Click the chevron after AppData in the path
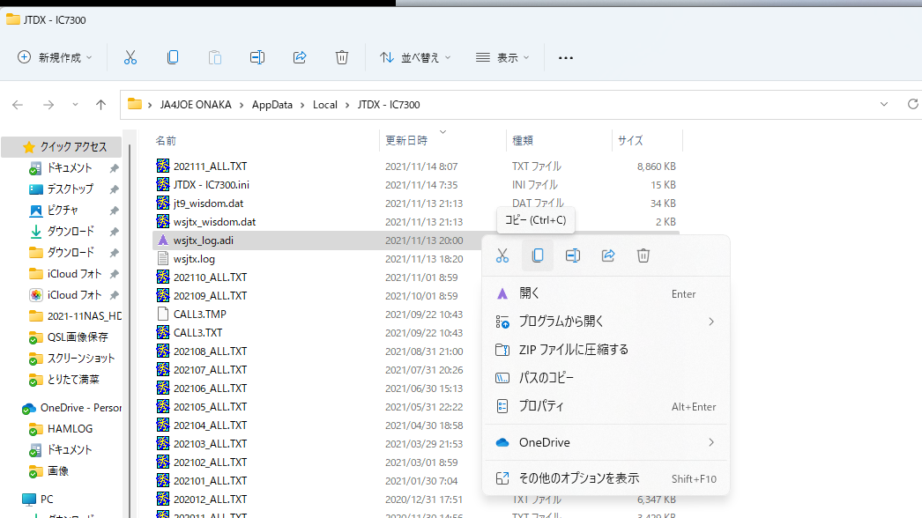The height and width of the screenshot is (518, 922). coord(302,105)
